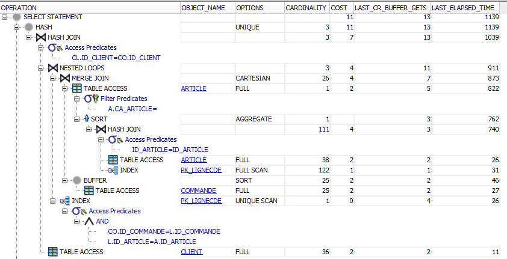Collapse HASH JOIN node with cardinality 111

click(89, 129)
